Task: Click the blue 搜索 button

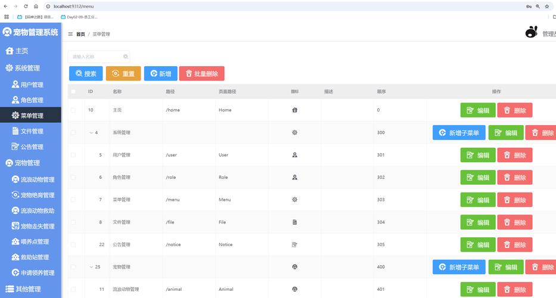Action: (x=86, y=74)
